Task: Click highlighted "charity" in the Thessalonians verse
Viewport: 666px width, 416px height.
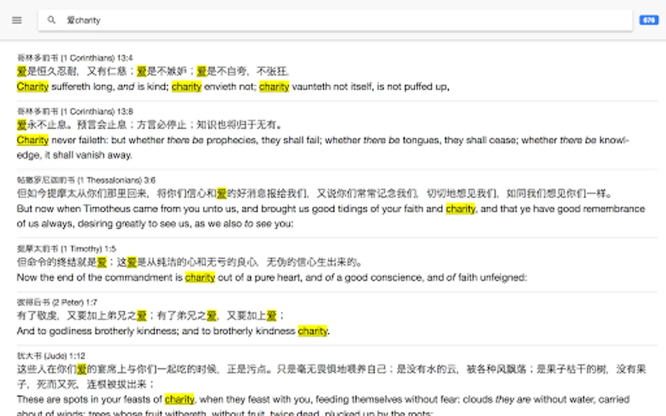Action: coord(460,209)
